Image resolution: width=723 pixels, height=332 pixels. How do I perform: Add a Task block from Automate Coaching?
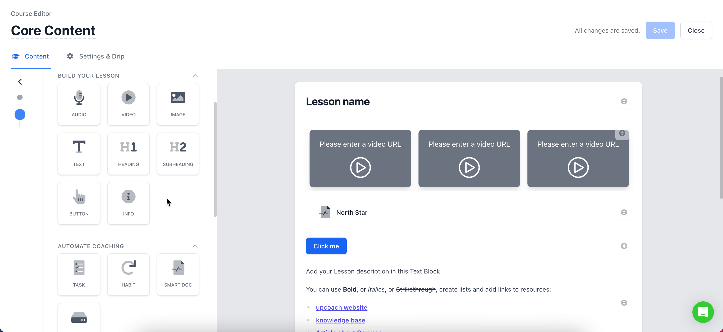click(x=79, y=274)
